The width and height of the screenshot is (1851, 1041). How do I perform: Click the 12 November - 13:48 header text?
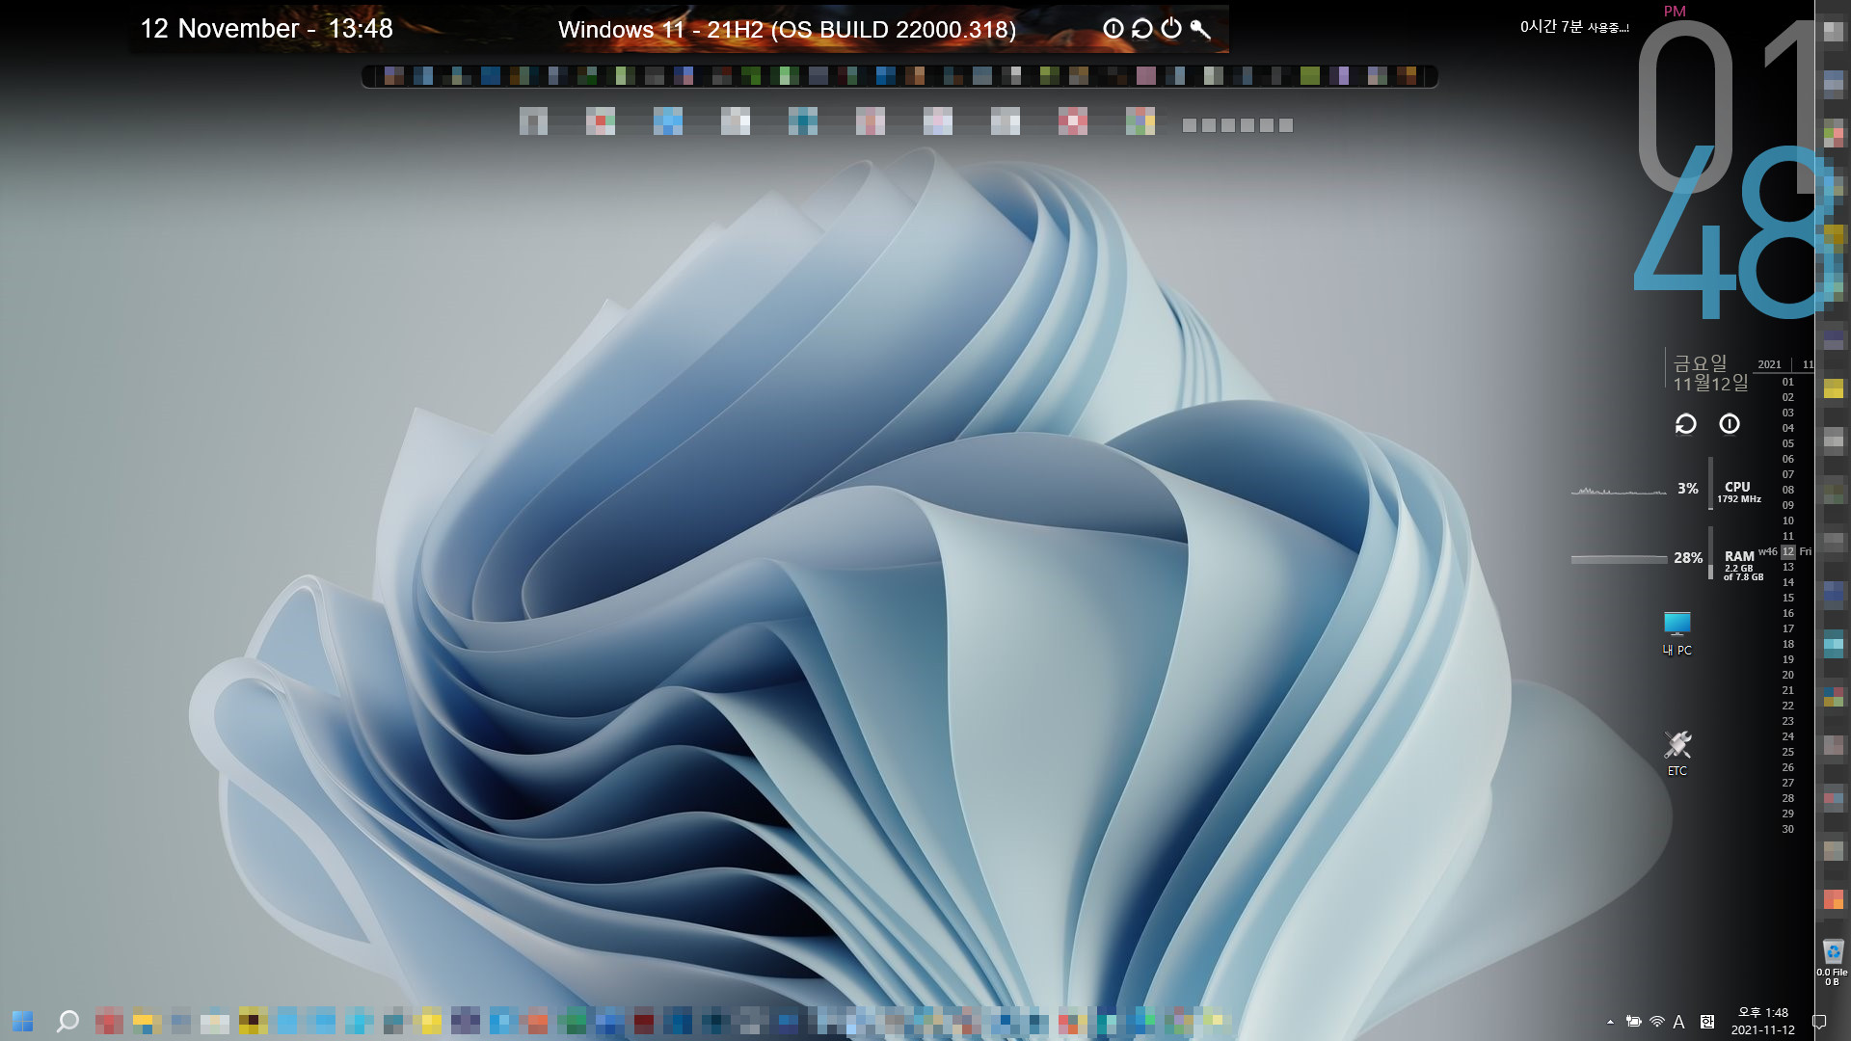267,29
